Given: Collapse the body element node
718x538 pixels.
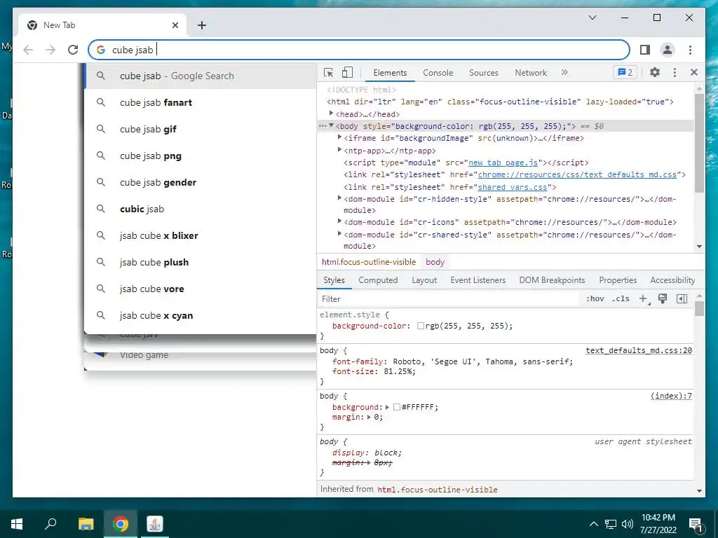Looking at the screenshot, I should point(331,125).
